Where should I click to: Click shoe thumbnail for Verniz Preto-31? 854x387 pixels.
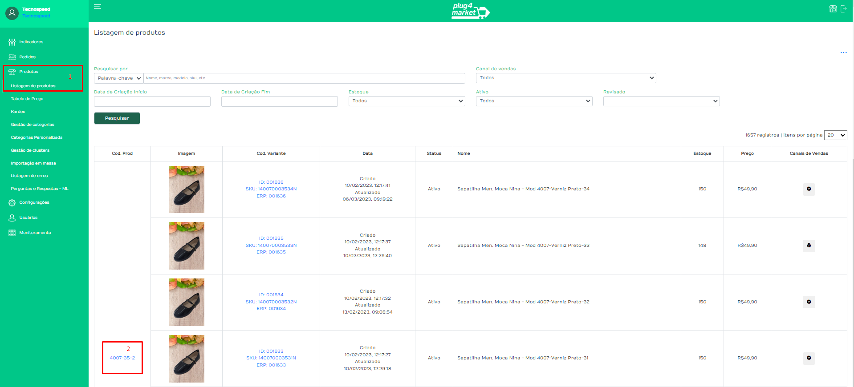point(187,359)
